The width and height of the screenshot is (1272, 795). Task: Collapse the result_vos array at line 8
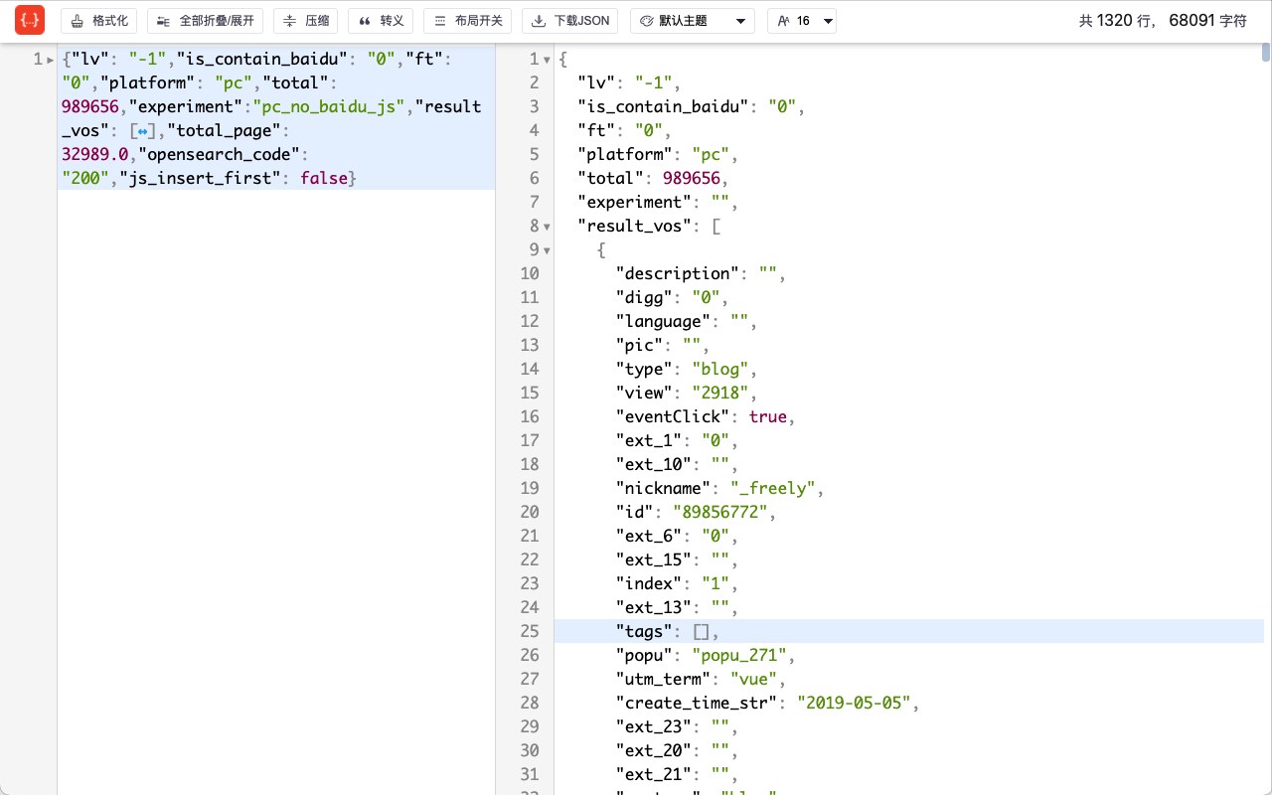tap(547, 227)
